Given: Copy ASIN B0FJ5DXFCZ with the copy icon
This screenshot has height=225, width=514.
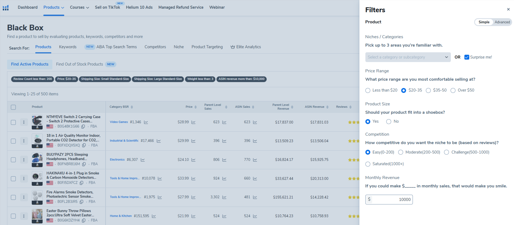Looking at the screenshot, I should pyautogui.click(x=81, y=183).
